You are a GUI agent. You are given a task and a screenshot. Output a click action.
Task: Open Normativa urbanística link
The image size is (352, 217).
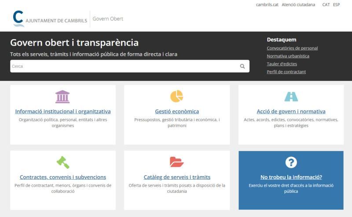(x=288, y=56)
